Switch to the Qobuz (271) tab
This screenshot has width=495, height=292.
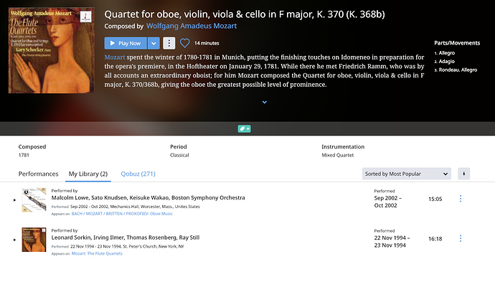click(x=138, y=174)
